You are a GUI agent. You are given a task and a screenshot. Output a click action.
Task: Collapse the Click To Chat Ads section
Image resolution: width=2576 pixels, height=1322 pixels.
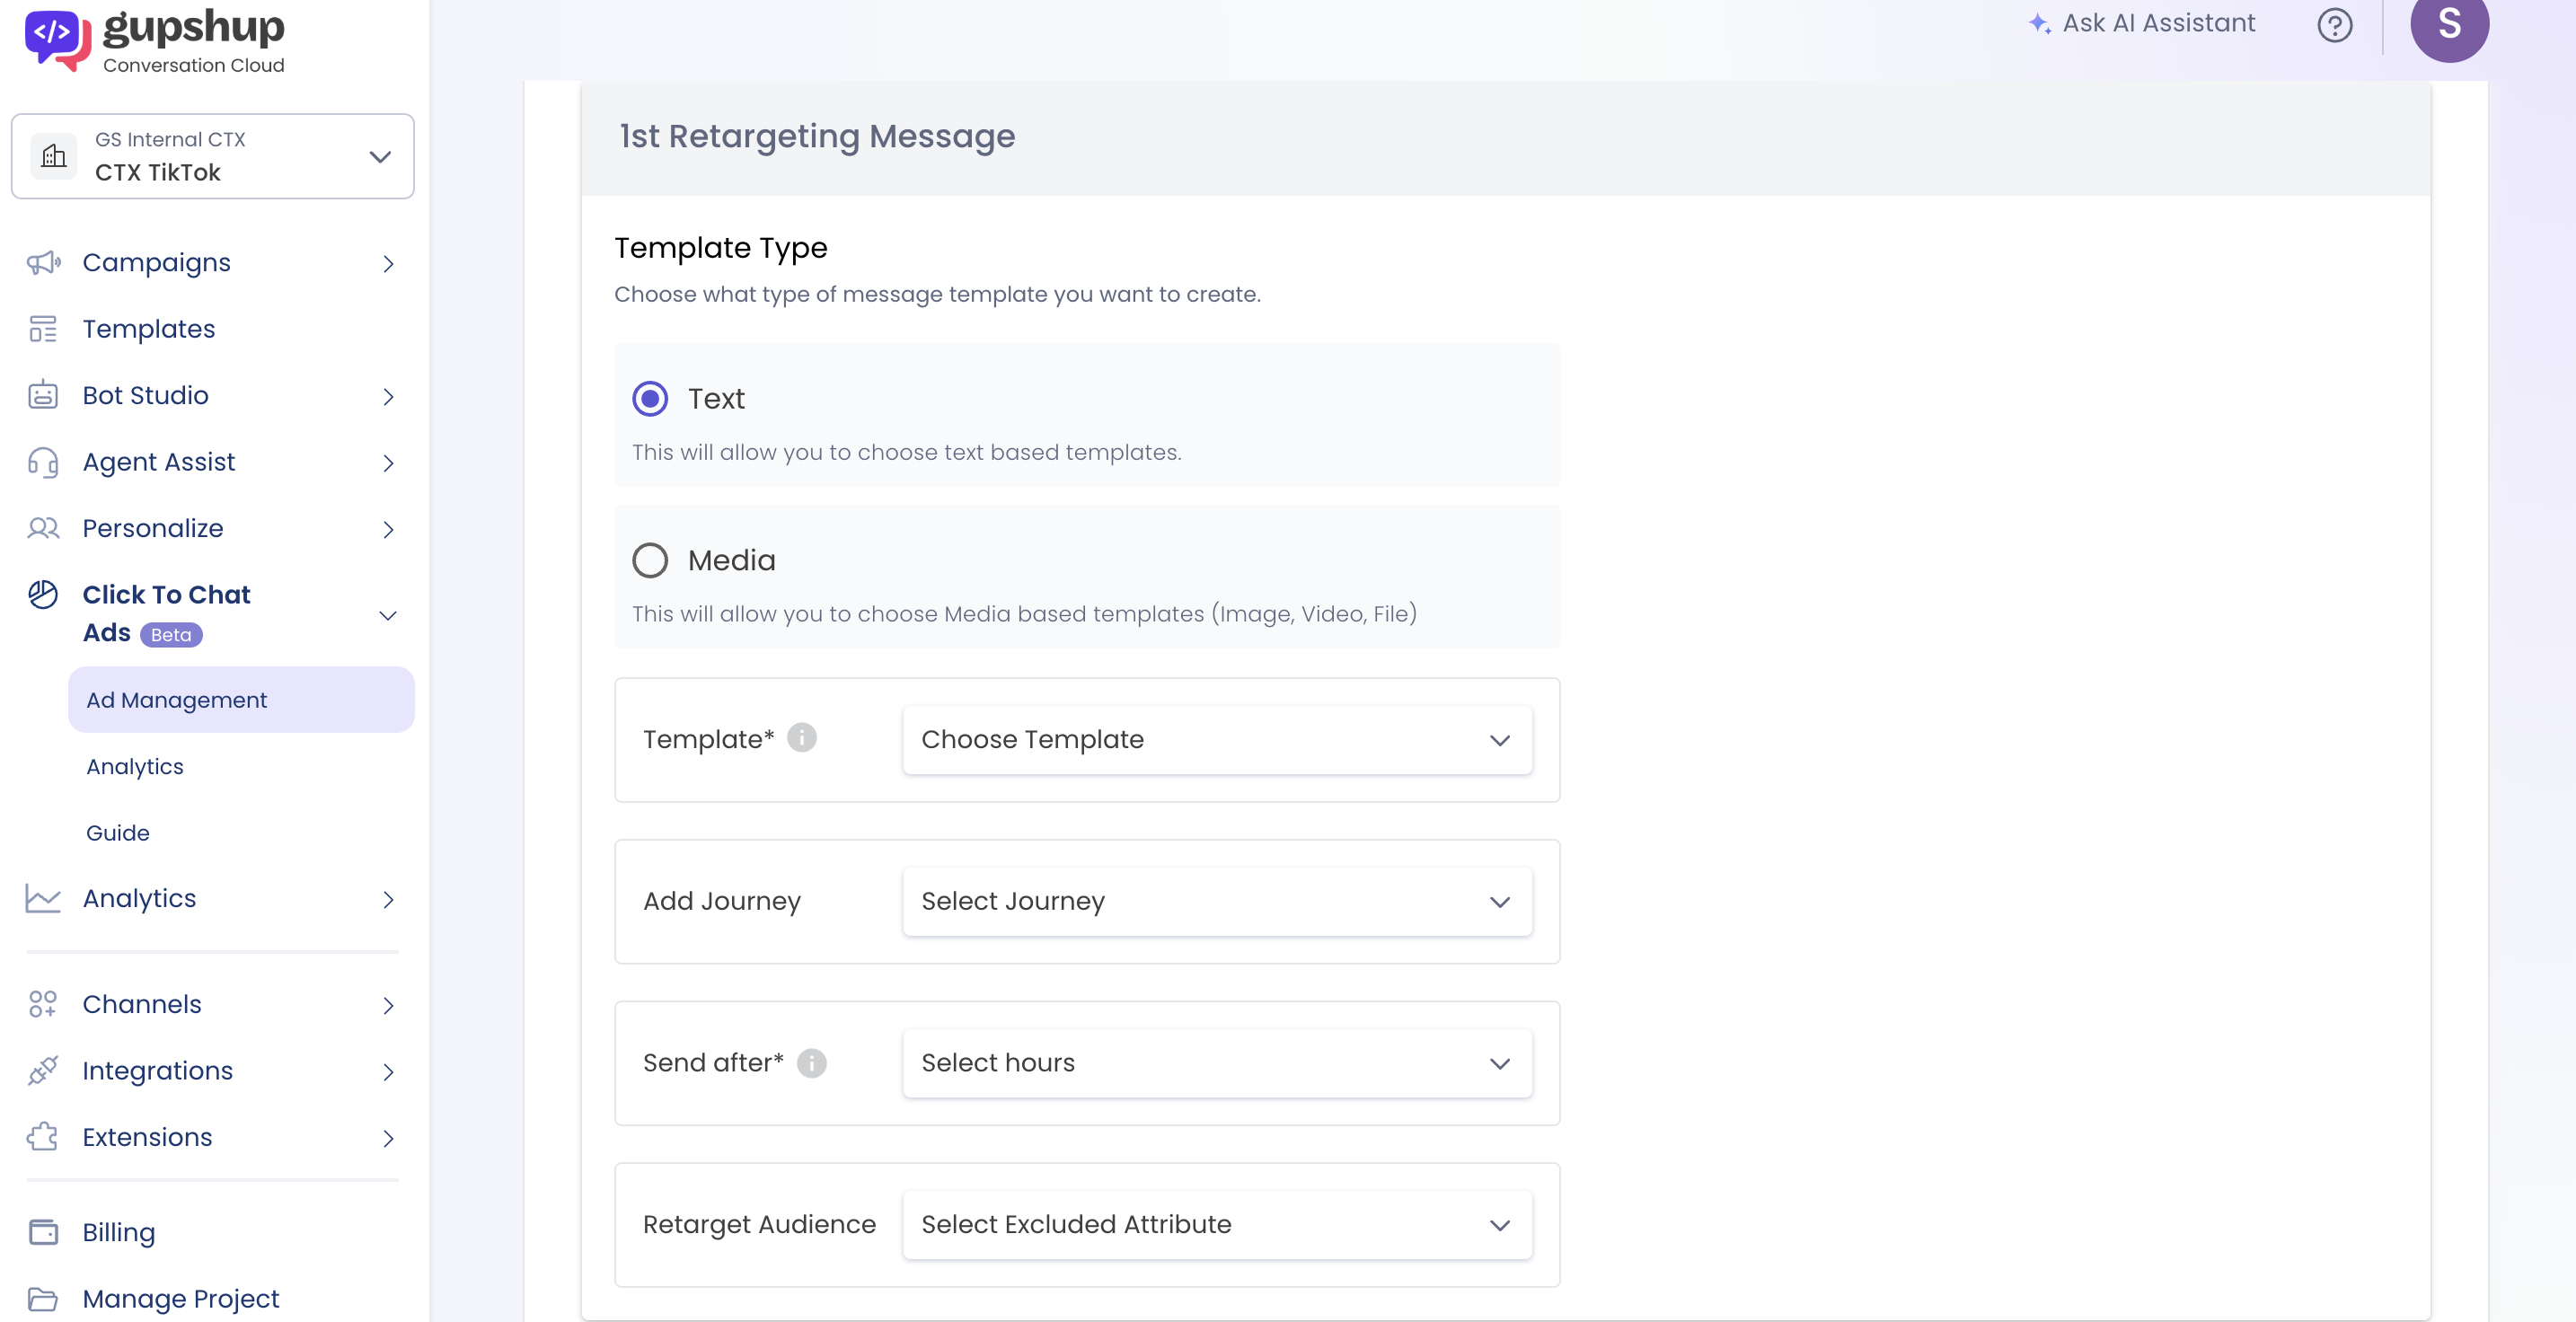pos(388,615)
